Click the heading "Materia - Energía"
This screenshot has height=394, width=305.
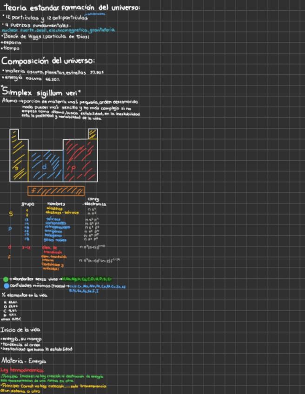point(24,361)
